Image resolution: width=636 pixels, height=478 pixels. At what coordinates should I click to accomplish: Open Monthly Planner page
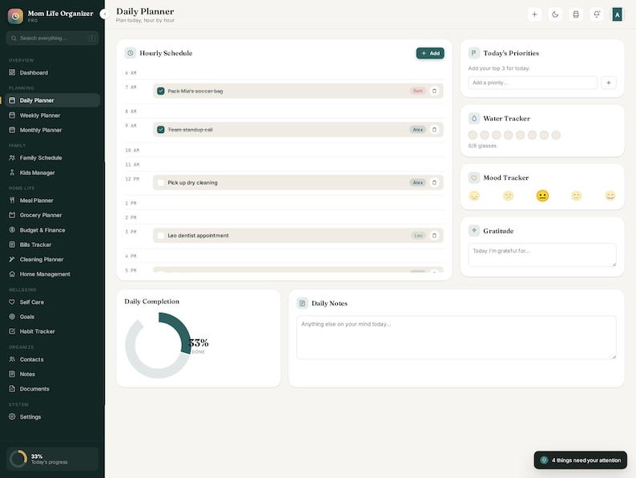52,130
